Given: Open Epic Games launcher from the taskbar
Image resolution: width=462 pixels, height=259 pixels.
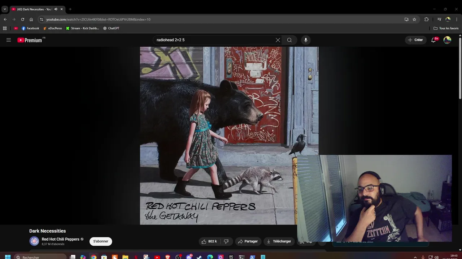Looking at the screenshot, I should tap(231, 257).
